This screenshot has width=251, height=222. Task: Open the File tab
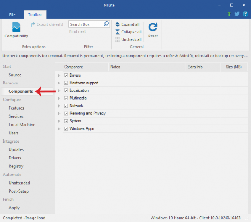(12, 15)
